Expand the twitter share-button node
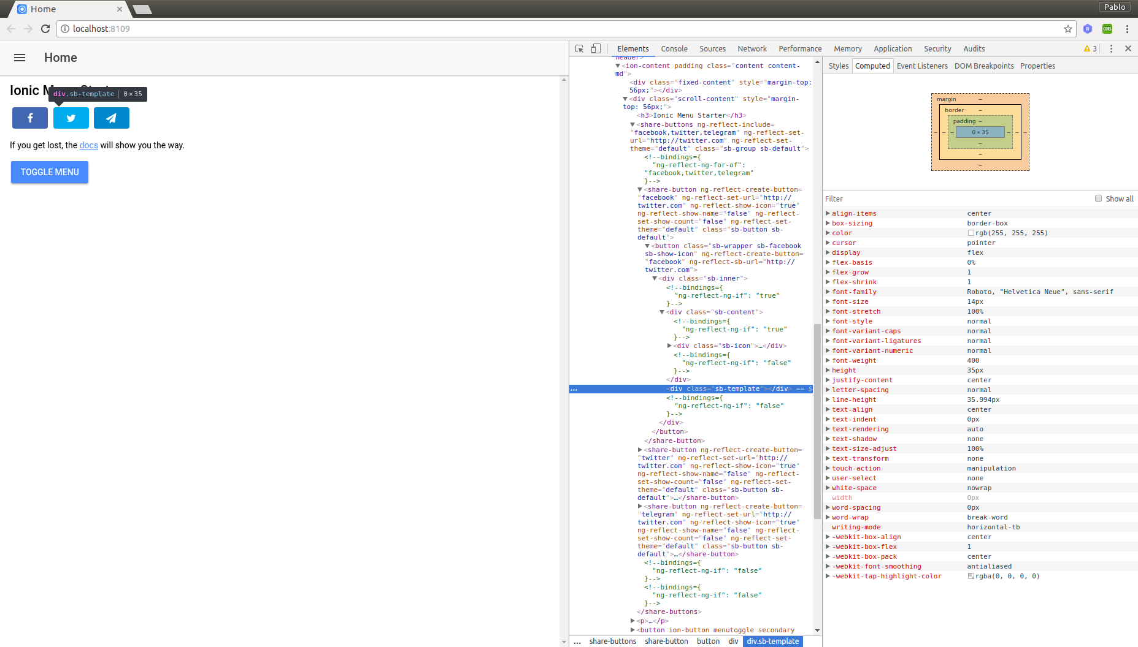The image size is (1138, 647). point(640,450)
